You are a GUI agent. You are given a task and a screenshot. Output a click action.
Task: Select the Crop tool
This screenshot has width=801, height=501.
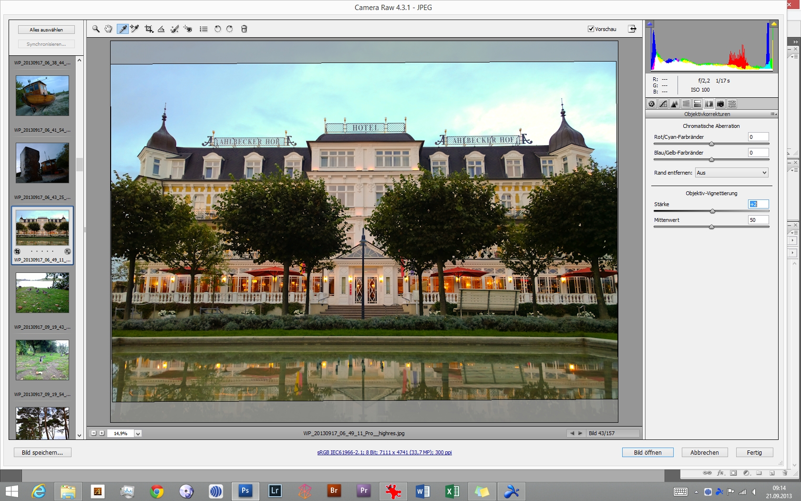tap(149, 29)
